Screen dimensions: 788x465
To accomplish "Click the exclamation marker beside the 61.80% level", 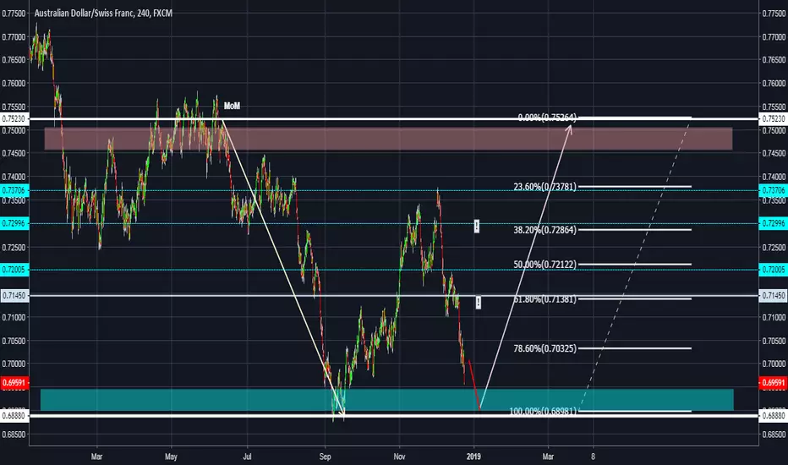I will pyautogui.click(x=478, y=302).
